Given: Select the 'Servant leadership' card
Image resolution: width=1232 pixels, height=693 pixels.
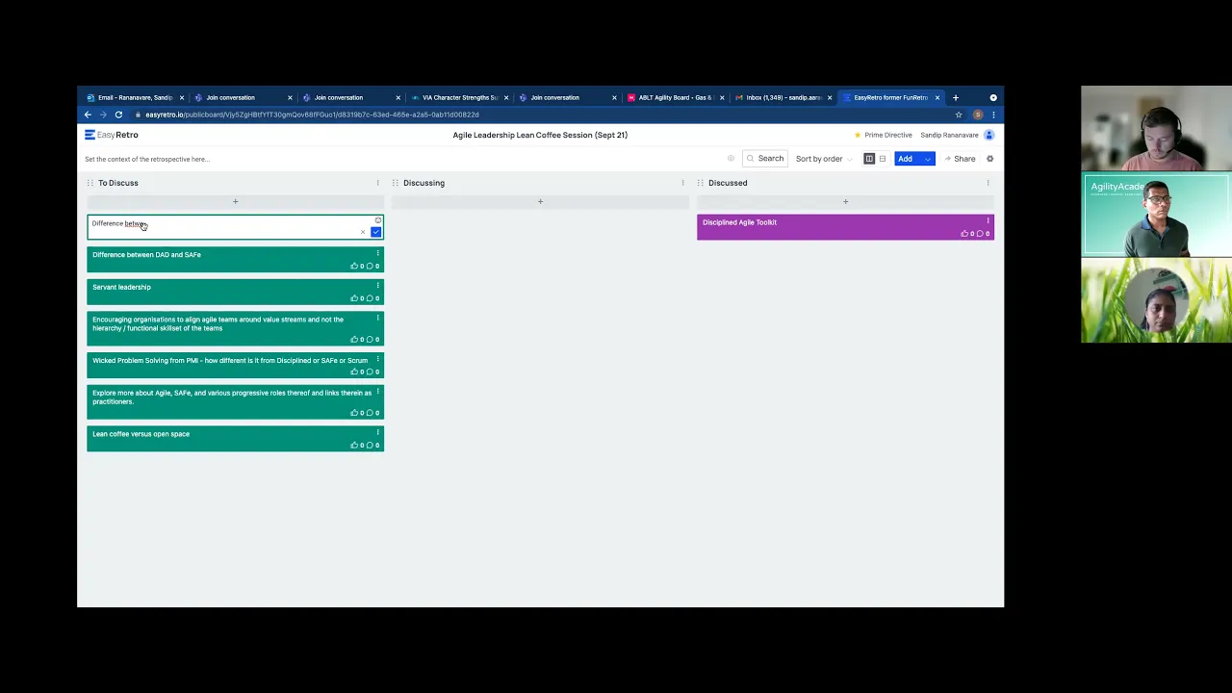Looking at the screenshot, I should (x=235, y=292).
